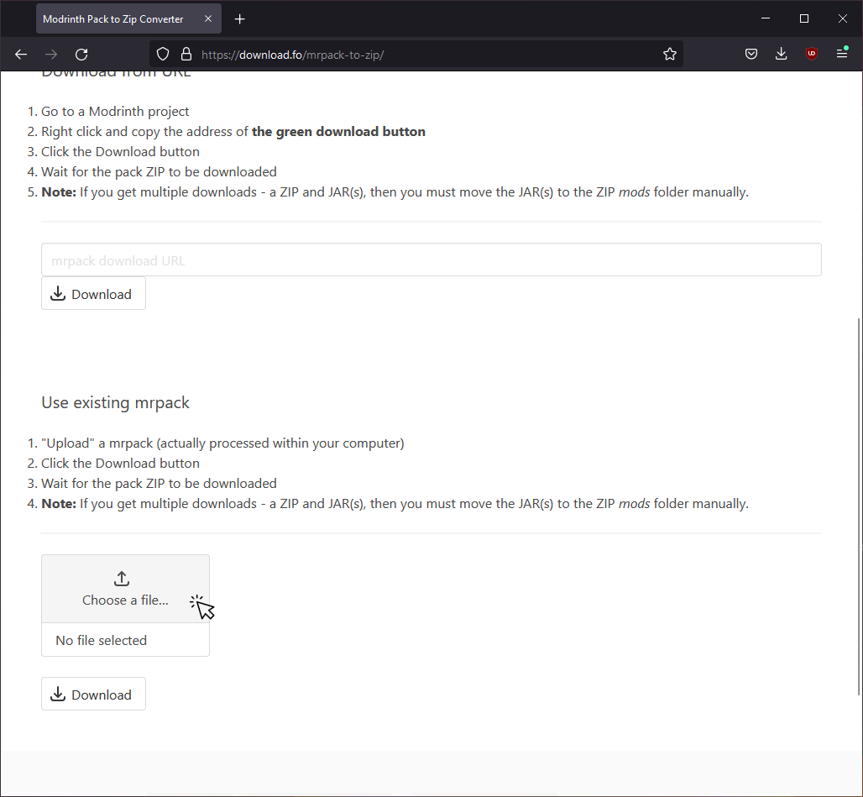This screenshot has width=863, height=797.
Task: Open the Firefox downloads panel icon
Action: coord(781,54)
